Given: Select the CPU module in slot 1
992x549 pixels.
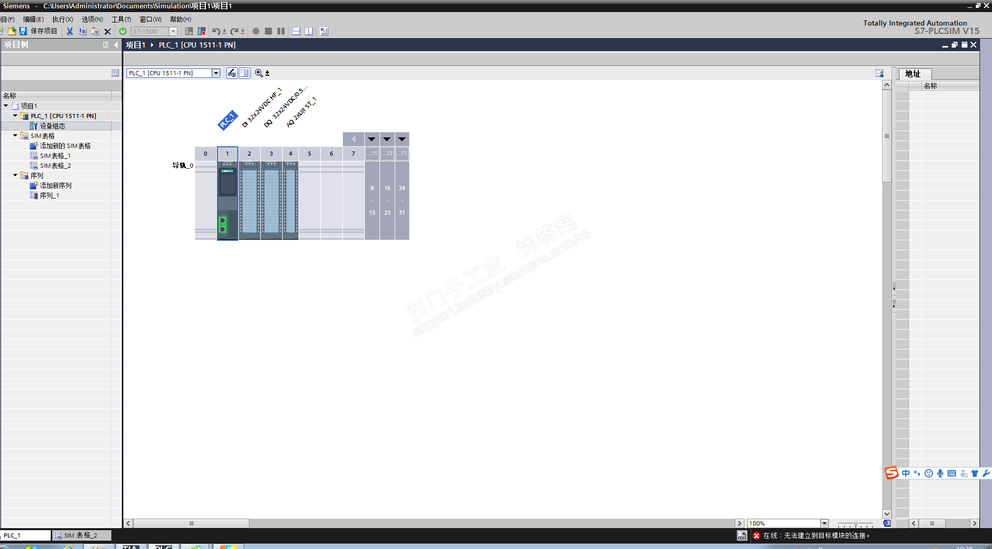Looking at the screenshot, I should tap(227, 200).
